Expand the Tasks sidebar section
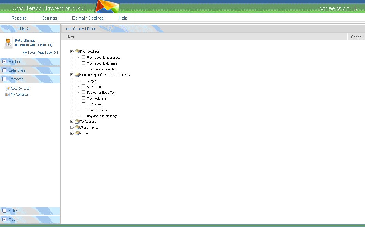 [x=4, y=219]
